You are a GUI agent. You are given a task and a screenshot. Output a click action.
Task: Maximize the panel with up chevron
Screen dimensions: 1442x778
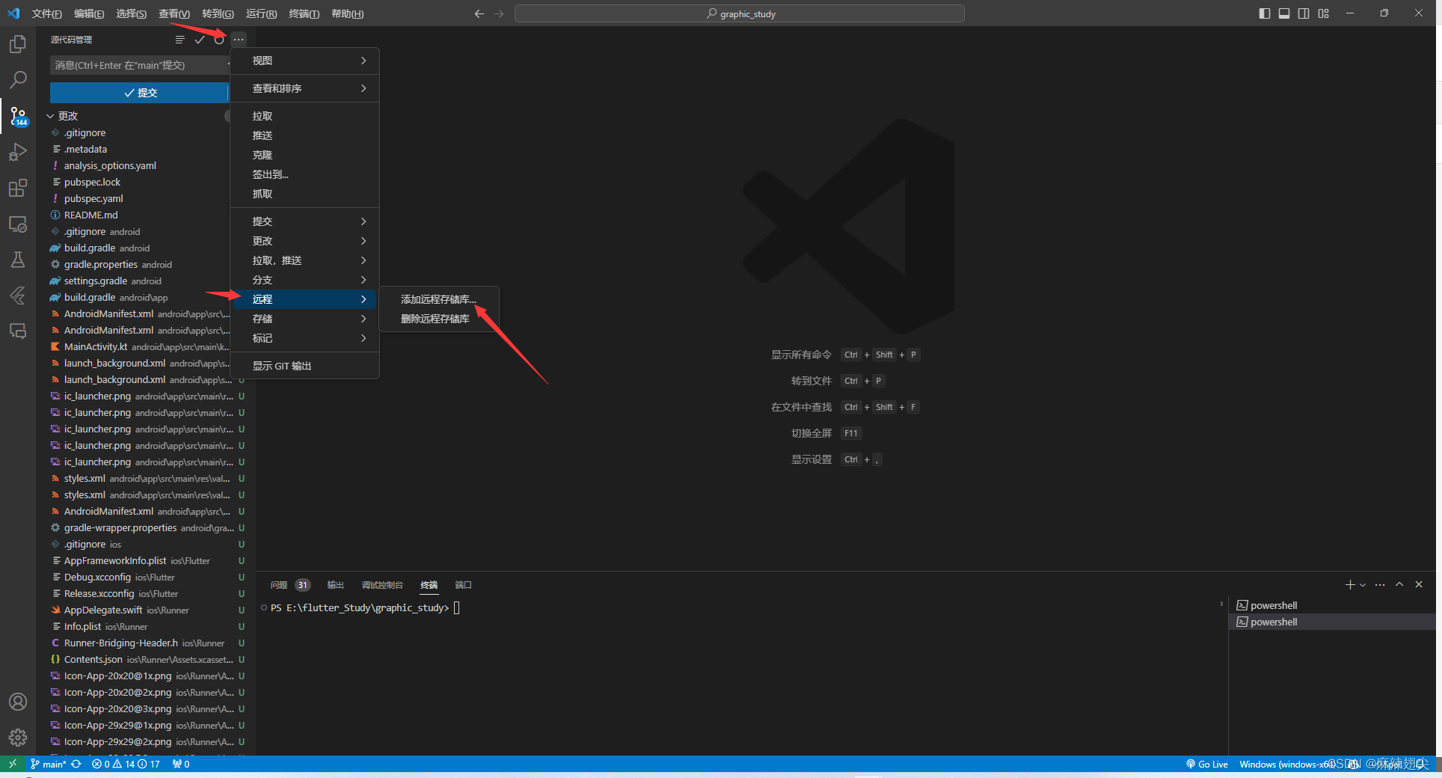1399,584
